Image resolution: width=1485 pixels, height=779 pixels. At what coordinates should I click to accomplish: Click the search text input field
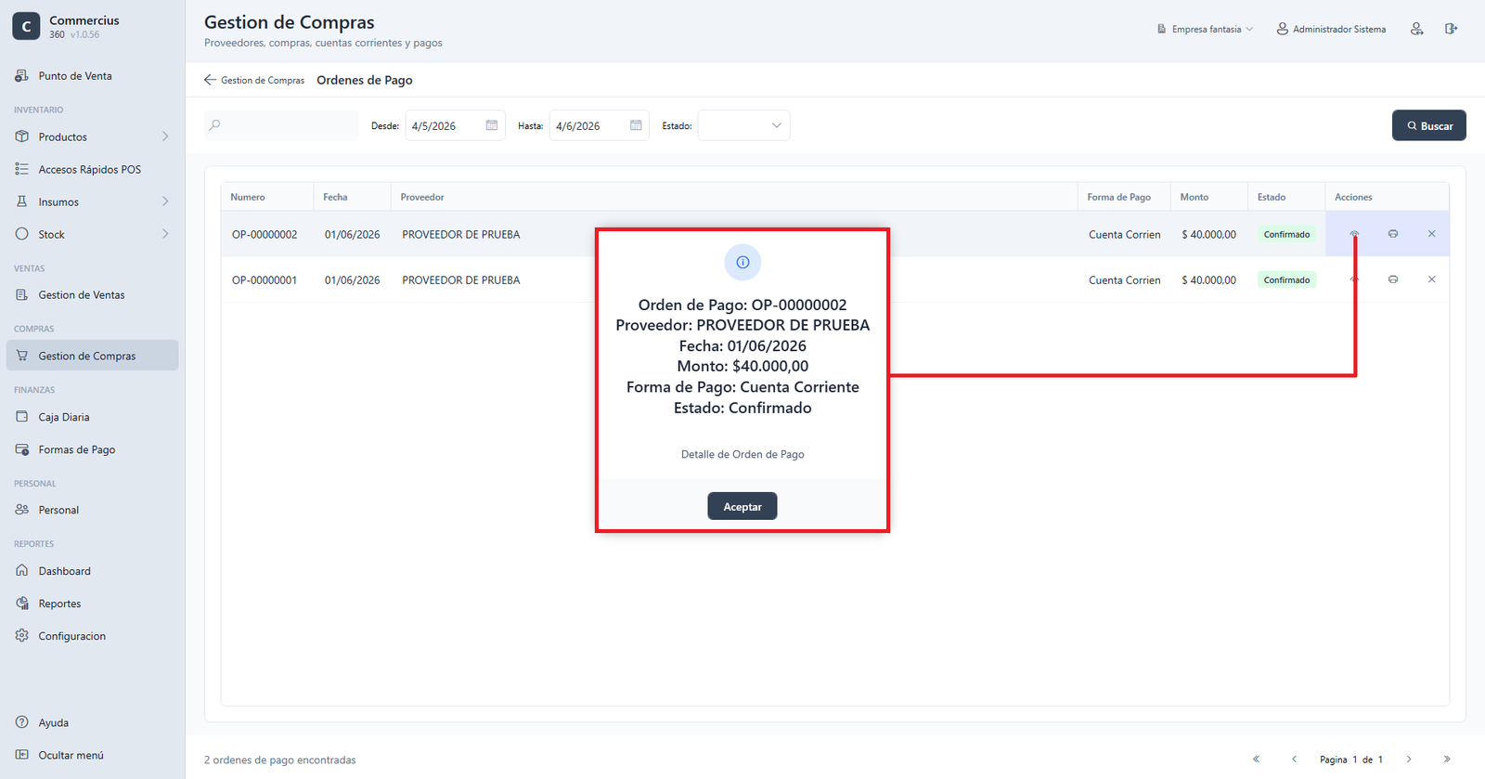281,125
